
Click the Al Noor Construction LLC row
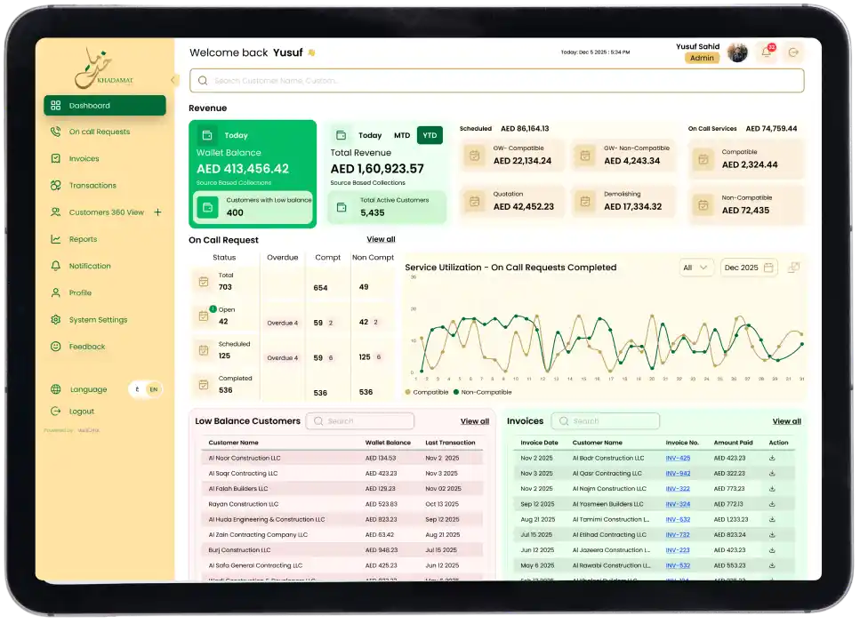(x=342, y=458)
